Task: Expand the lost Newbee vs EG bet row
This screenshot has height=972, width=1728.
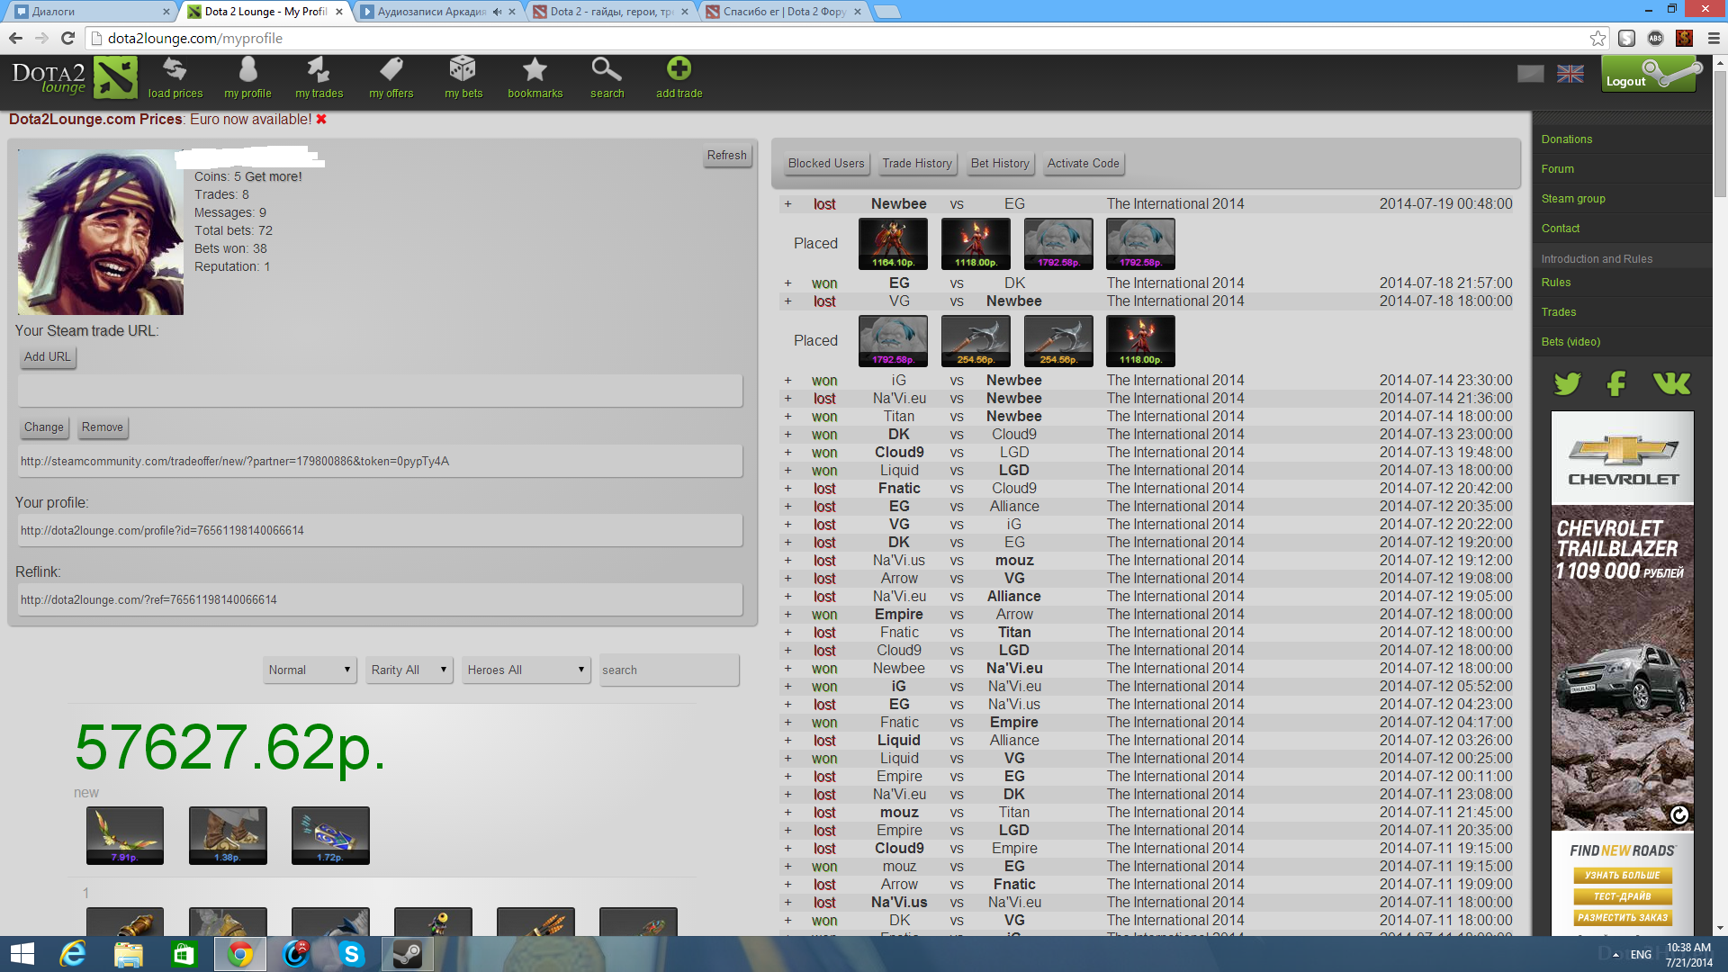Action: point(787,204)
